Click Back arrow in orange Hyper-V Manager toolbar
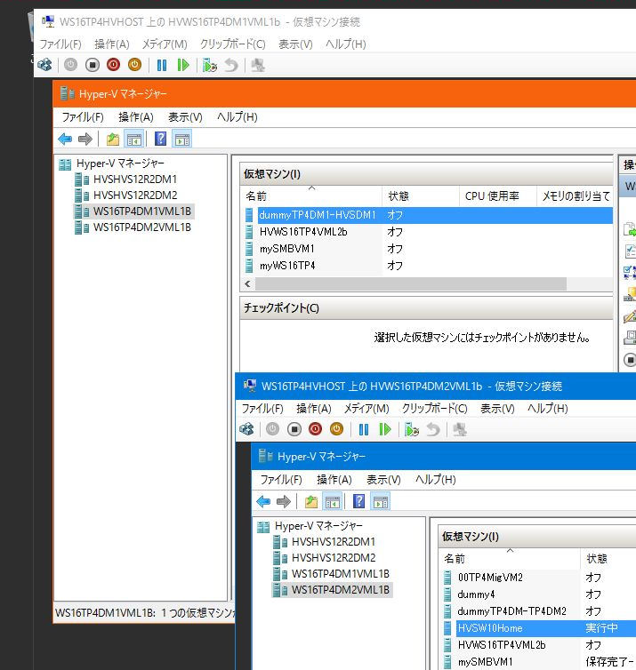 (65, 139)
